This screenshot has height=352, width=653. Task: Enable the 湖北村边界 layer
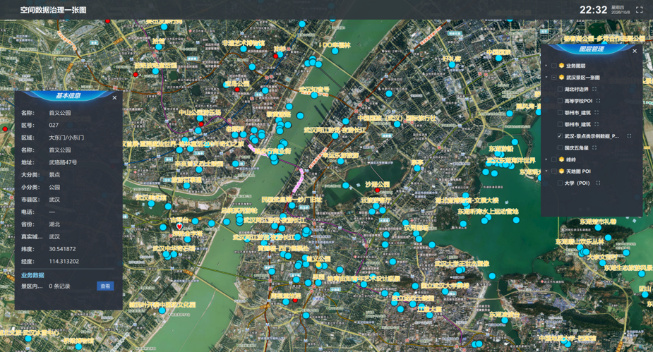(x=560, y=89)
